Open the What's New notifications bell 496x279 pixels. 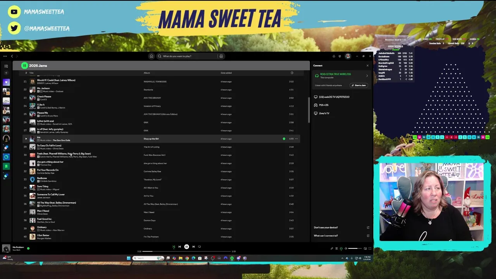click(334, 56)
